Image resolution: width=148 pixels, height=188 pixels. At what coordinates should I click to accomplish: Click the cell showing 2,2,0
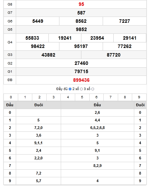[38, 158]
